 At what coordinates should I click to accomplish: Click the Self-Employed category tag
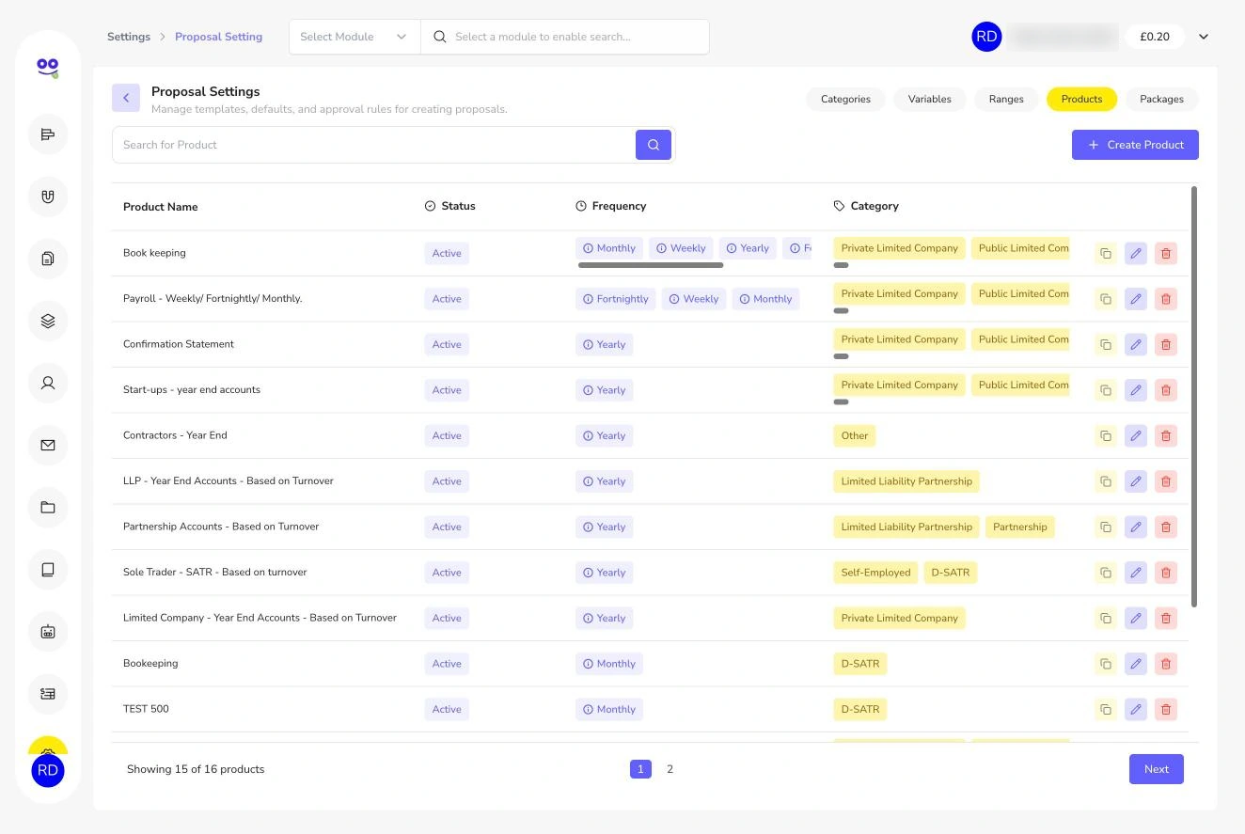pos(875,573)
